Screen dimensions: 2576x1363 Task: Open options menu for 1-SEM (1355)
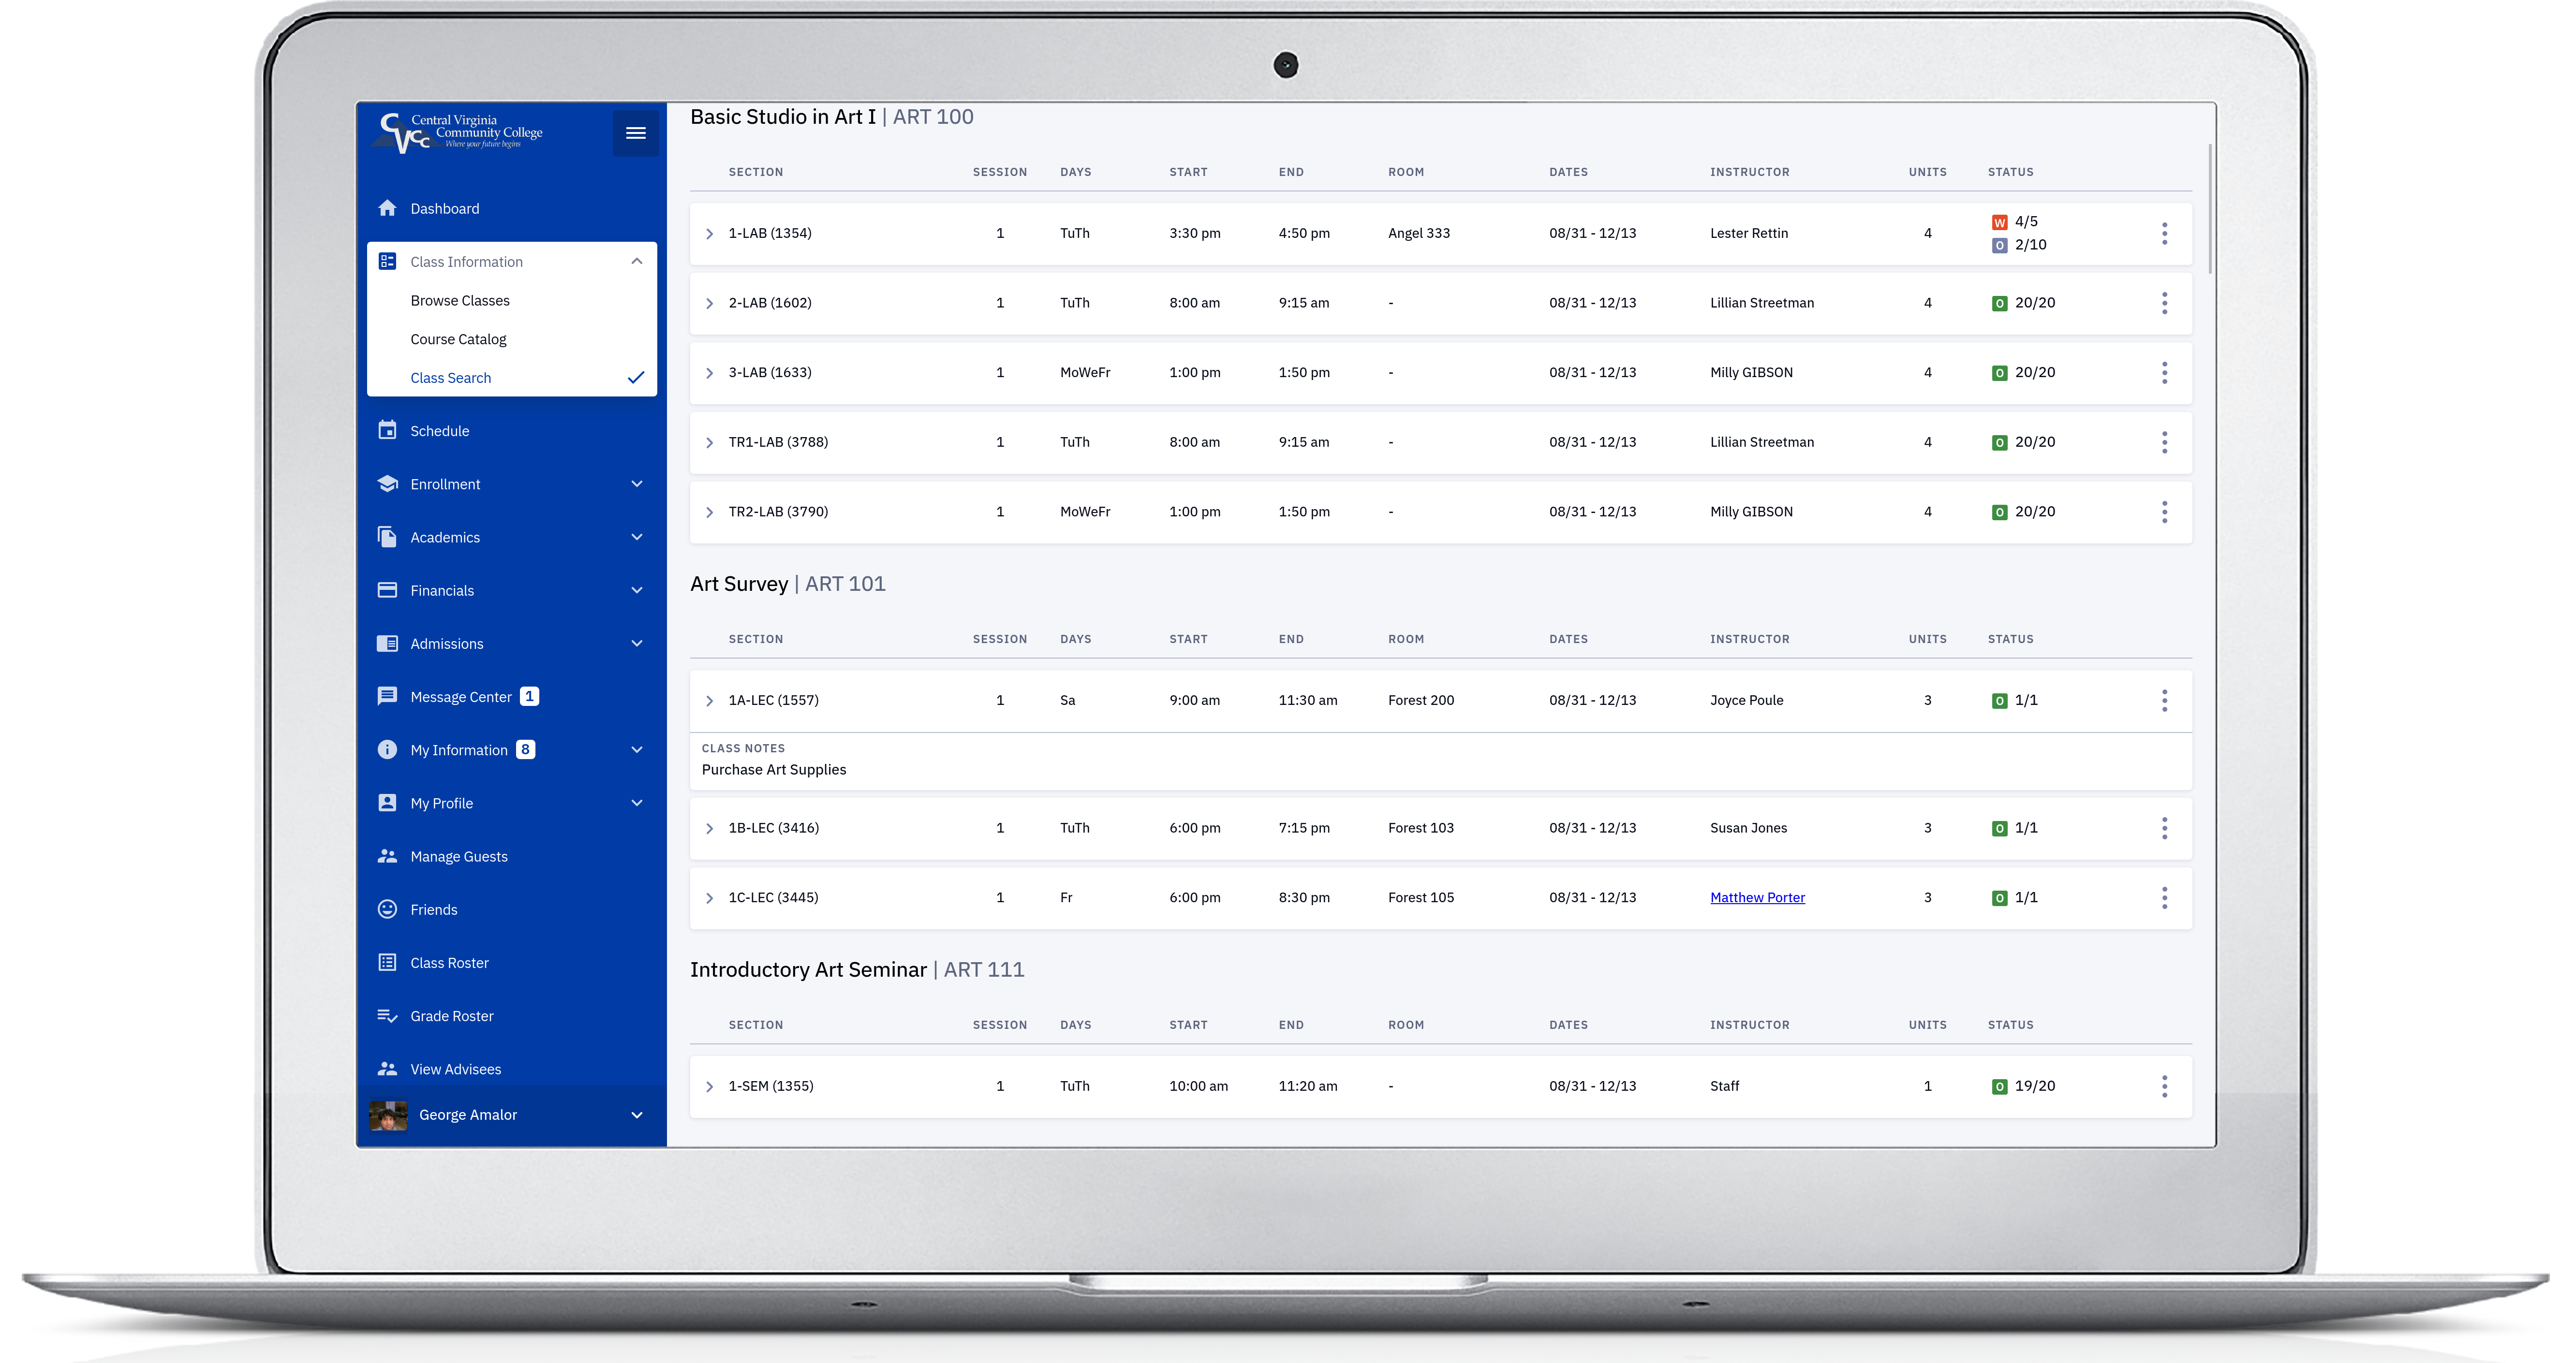point(2164,1086)
